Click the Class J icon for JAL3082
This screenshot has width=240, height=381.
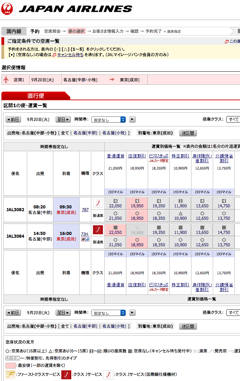pyautogui.click(x=98, y=203)
